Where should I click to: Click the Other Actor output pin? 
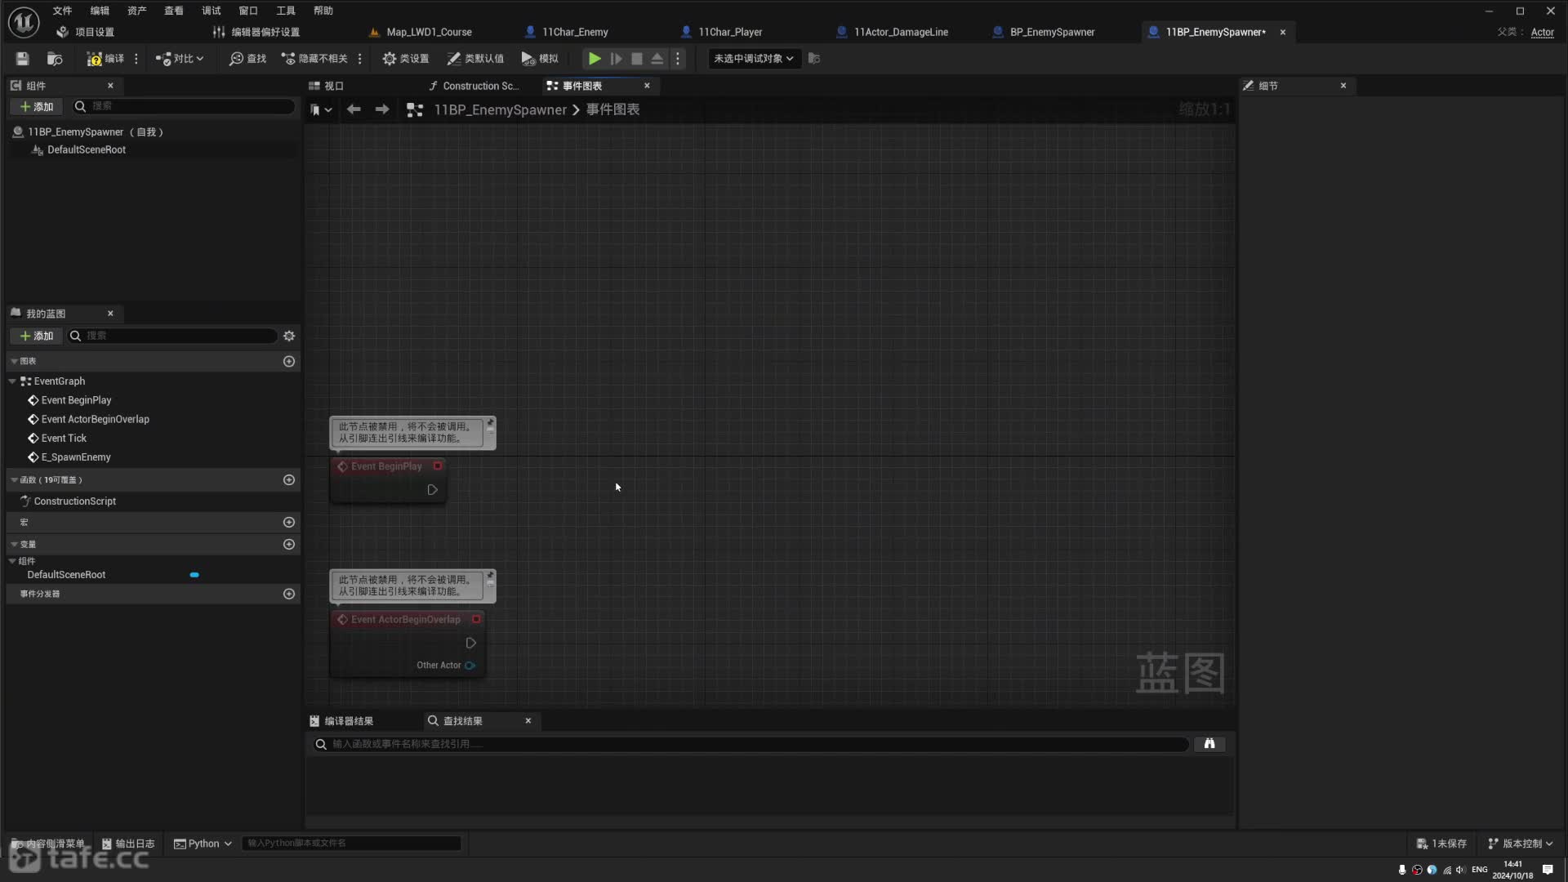(470, 666)
